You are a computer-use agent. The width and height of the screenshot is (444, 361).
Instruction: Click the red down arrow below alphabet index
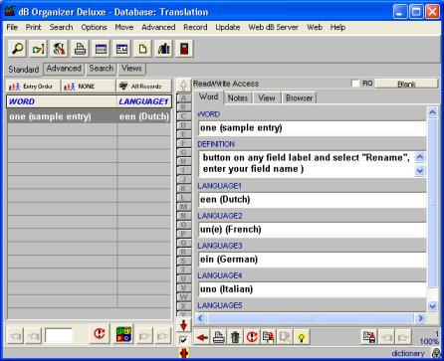coord(183,325)
